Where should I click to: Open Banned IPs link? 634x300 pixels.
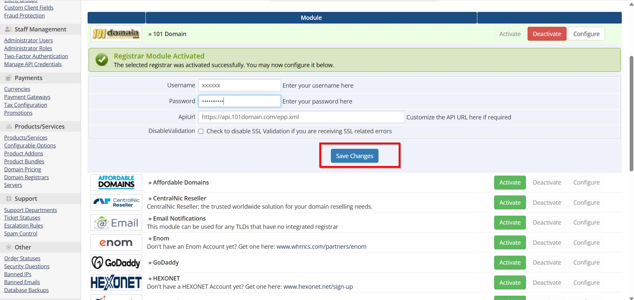pos(18,274)
